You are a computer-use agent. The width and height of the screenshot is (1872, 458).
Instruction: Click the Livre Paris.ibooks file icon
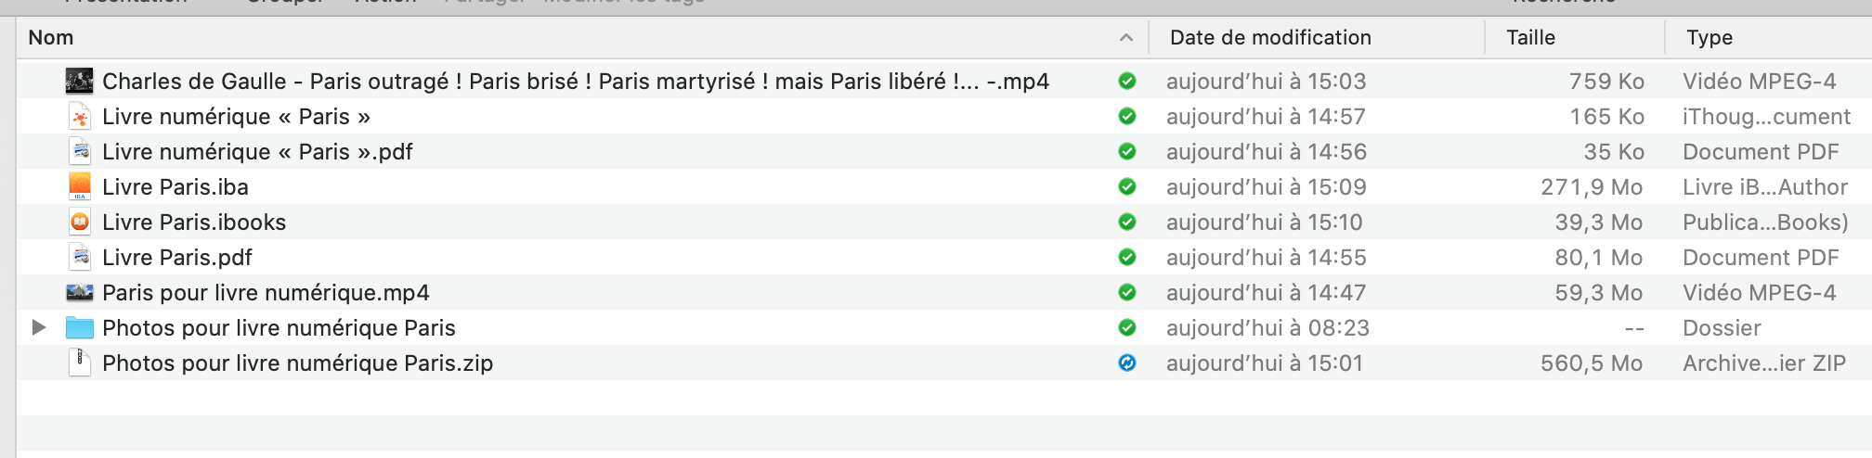[80, 223]
